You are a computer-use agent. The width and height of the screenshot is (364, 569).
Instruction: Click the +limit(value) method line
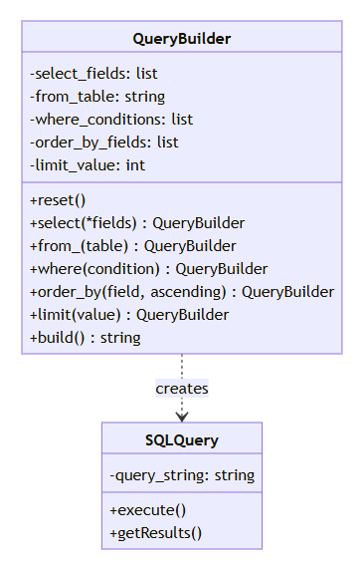129,315
